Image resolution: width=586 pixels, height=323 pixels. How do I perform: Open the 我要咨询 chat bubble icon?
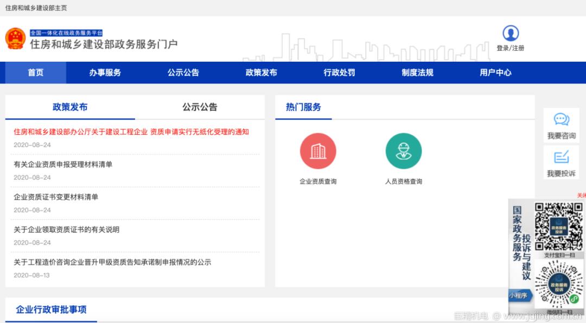(x=560, y=120)
